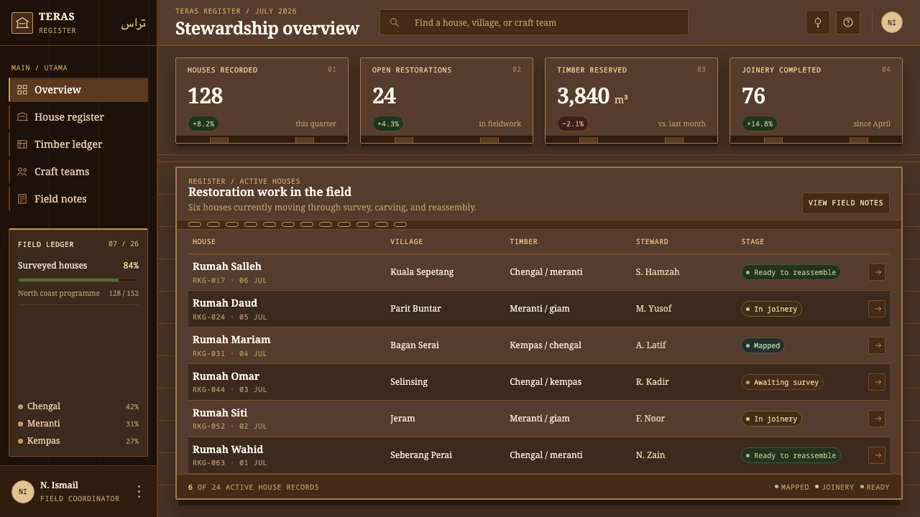
Task: Click the NI avatar in top bar
Action: (x=892, y=22)
